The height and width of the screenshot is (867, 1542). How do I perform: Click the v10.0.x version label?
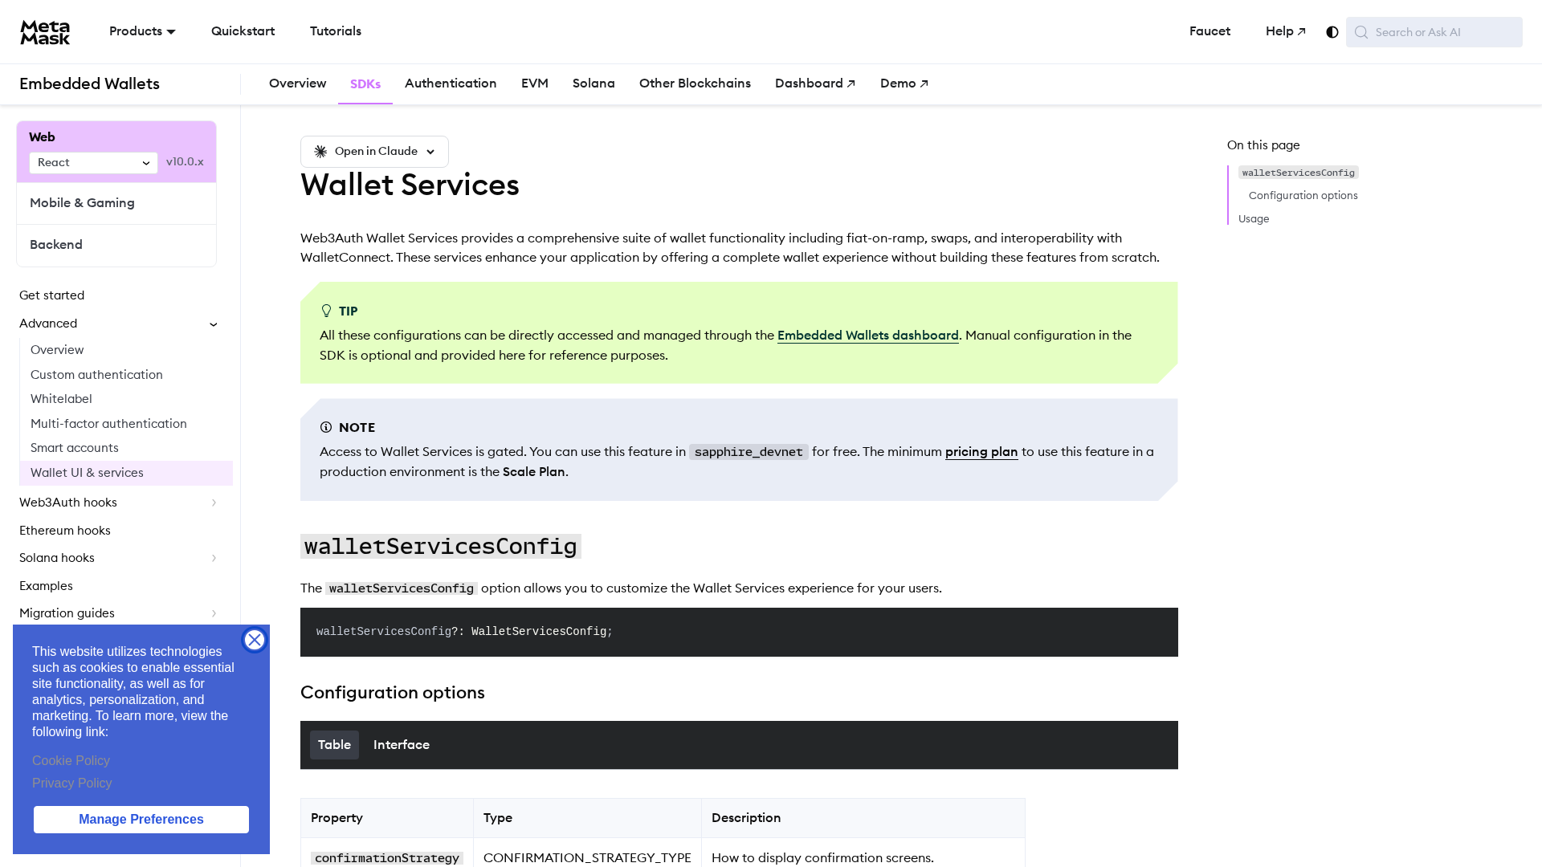click(x=185, y=162)
